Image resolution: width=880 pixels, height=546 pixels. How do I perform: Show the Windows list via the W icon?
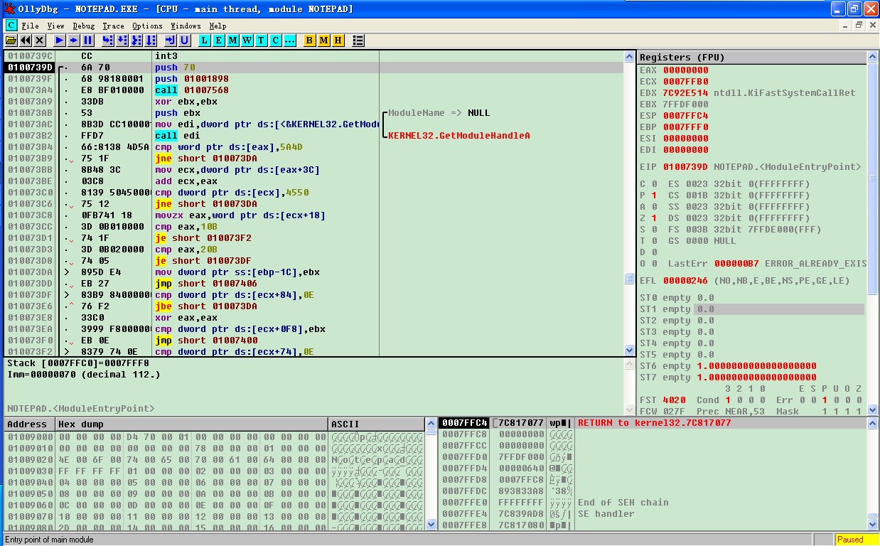(247, 41)
